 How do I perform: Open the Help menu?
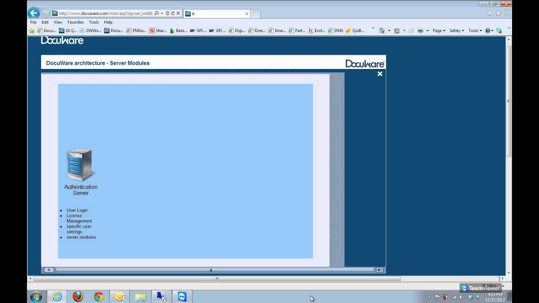pyautogui.click(x=108, y=22)
